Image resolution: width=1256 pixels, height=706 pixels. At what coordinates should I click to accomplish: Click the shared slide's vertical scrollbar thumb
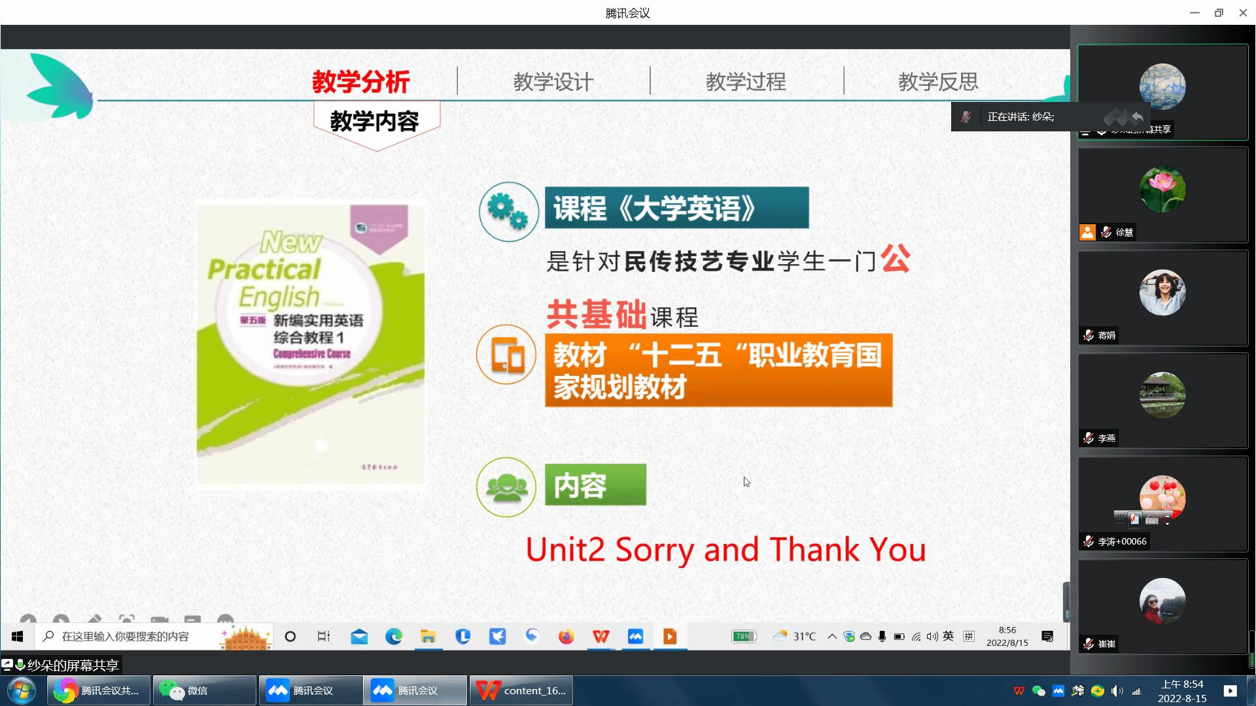(1066, 601)
